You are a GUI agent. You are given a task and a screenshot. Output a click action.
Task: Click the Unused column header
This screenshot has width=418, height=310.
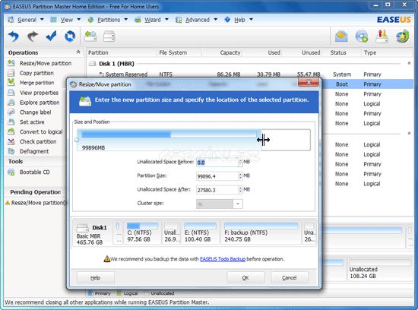[x=311, y=52]
